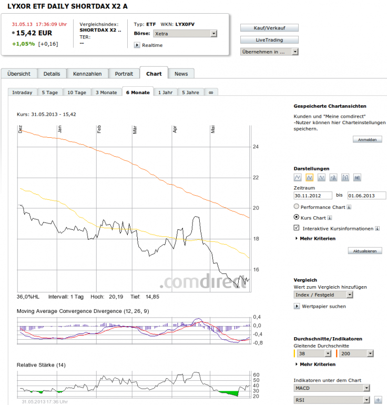Switch to the Übersicht tab
This screenshot has width=387, height=405.
coord(19,74)
